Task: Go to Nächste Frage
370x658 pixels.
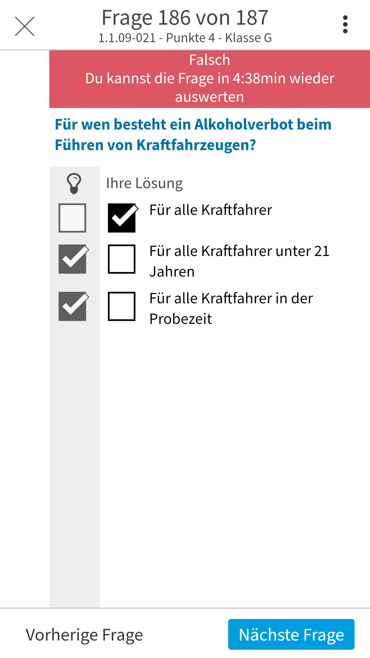Action: point(291,634)
